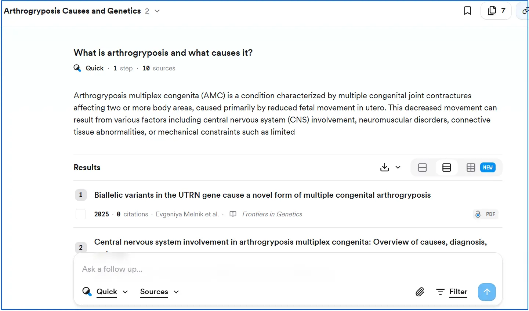Viewport: 529px width, 311px height.
Task: Click the journal book icon near Frontiers in Genetics
Action: [x=233, y=214]
